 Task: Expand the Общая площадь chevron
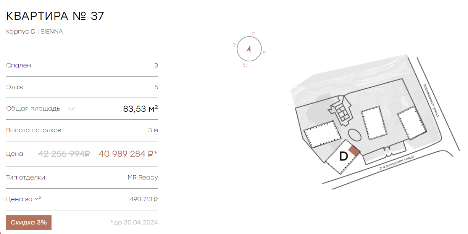click(71, 109)
